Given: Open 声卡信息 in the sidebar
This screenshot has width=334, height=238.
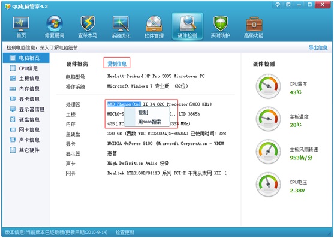Looking at the screenshot, I should tap(26, 140).
